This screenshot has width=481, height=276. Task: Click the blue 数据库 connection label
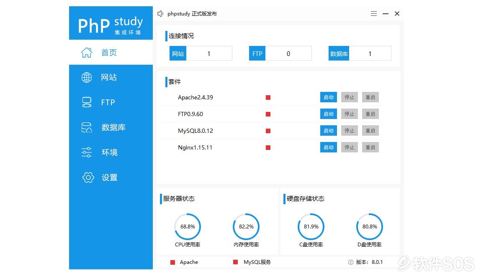click(339, 53)
